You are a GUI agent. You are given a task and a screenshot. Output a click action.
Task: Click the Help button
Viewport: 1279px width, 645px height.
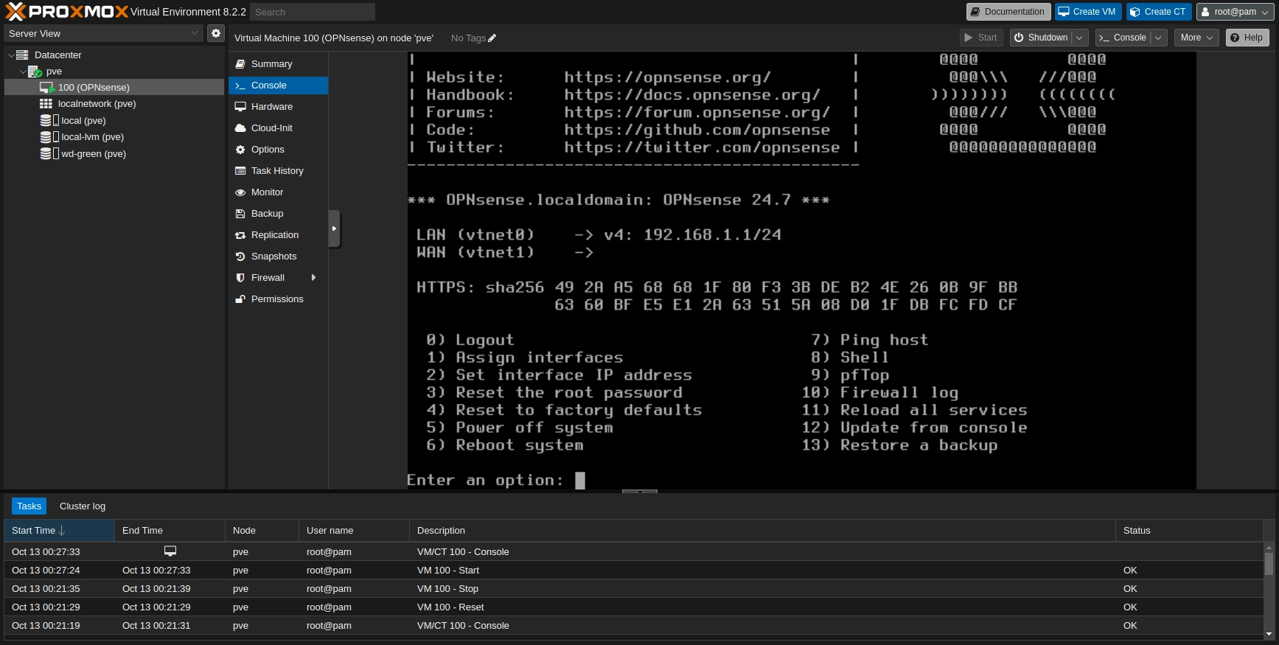point(1247,38)
